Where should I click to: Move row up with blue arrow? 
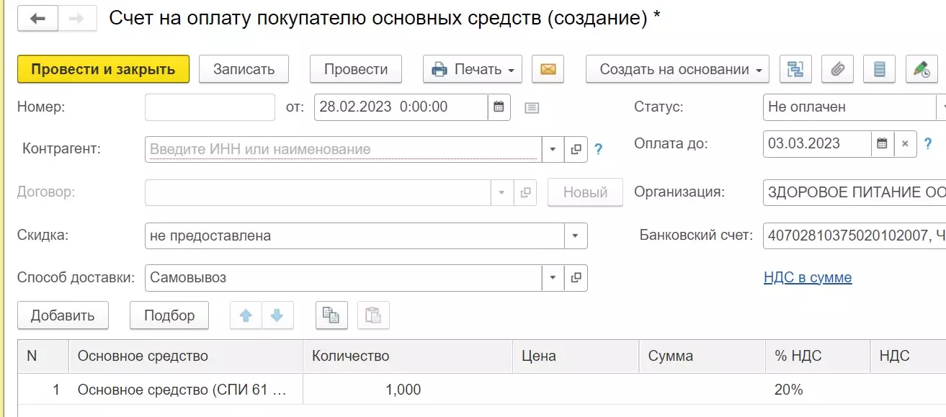(x=246, y=315)
